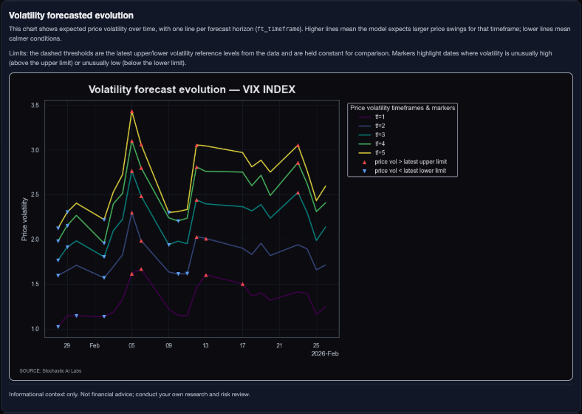
Task: Click the tf=1 purple line swatch in the legend
Action: click(364, 117)
